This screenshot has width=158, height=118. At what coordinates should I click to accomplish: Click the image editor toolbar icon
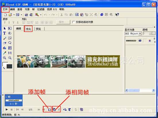tap(37, 15)
